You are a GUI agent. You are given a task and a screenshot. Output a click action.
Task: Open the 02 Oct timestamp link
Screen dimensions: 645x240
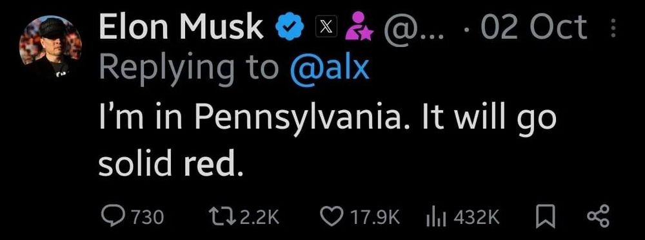[534, 28]
